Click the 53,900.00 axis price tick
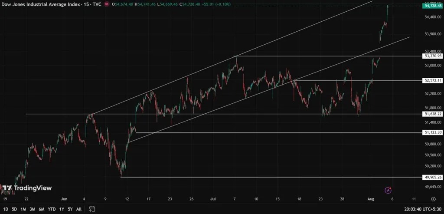Screen dimensions: 444x214 [x=433, y=34]
